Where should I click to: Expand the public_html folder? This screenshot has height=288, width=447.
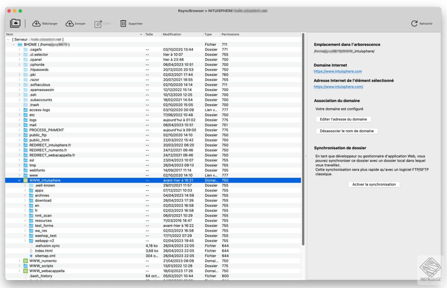pos(19,140)
